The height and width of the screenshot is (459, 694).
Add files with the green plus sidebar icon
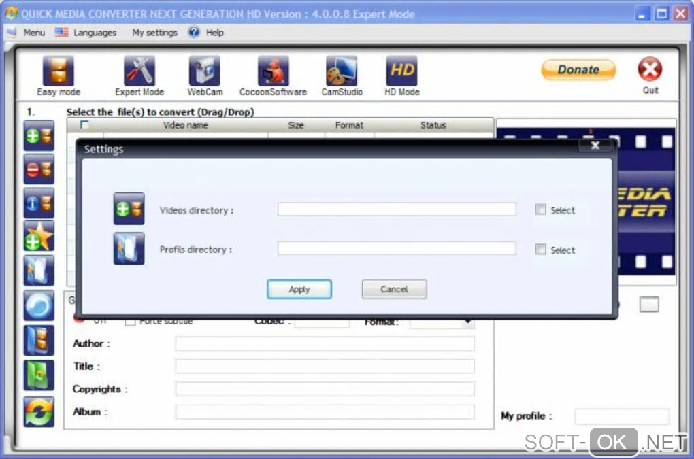[39, 136]
